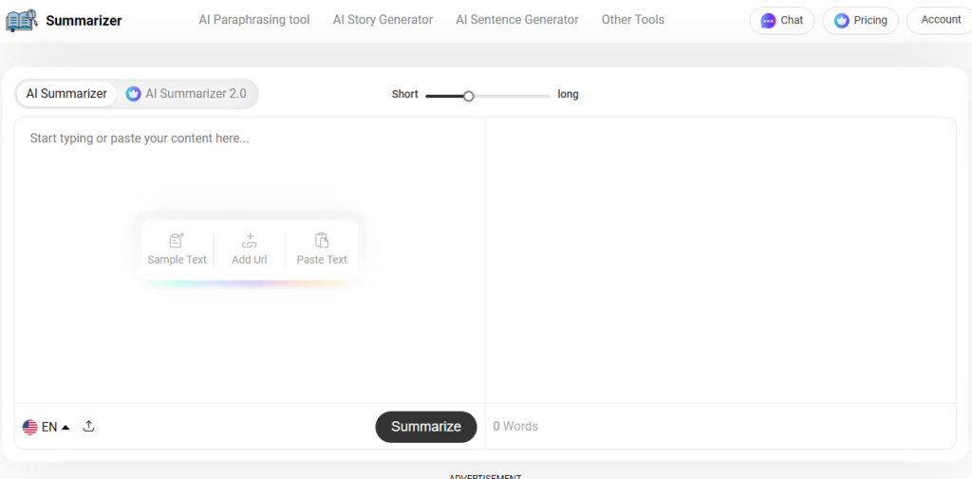
Task: Click the Summarizer book logo icon
Action: pos(21,21)
